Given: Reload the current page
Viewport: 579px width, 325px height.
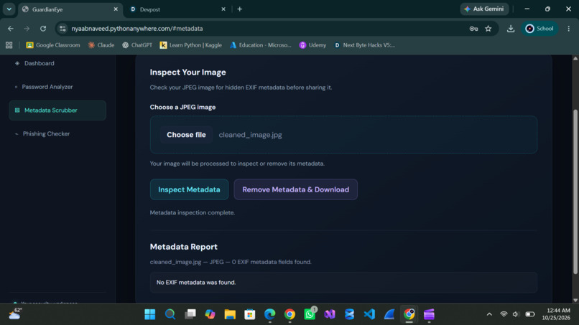Looking at the screenshot, I should coord(43,29).
